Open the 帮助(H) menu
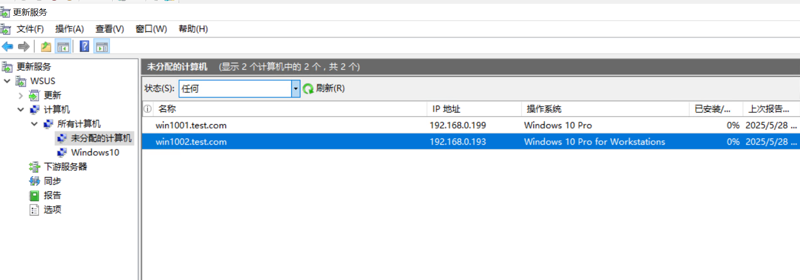Viewport: 800px width, 280px height. click(193, 29)
